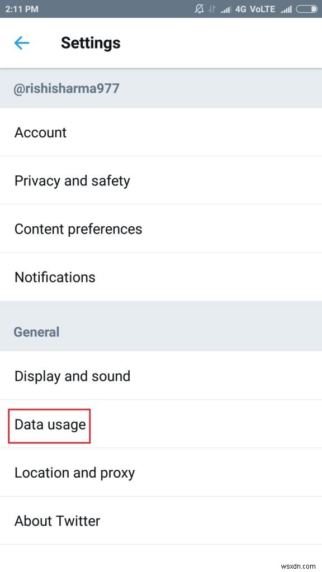Open Privacy and safety settings
This screenshot has width=322, height=572.
(72, 180)
